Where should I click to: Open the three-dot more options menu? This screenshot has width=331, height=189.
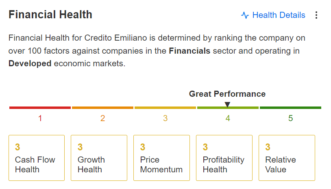point(316,15)
